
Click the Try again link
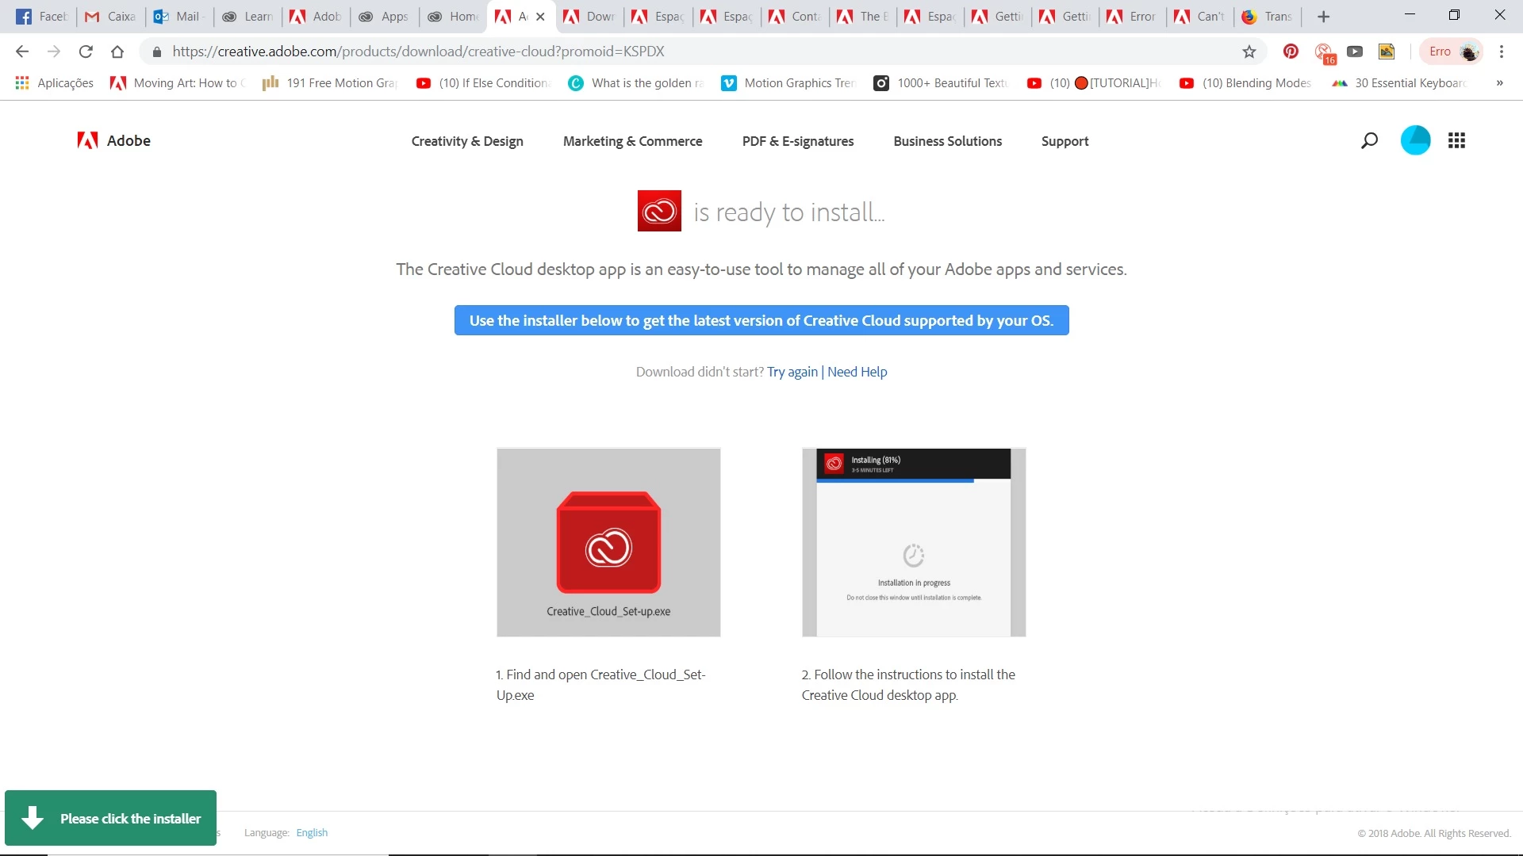[x=792, y=372]
